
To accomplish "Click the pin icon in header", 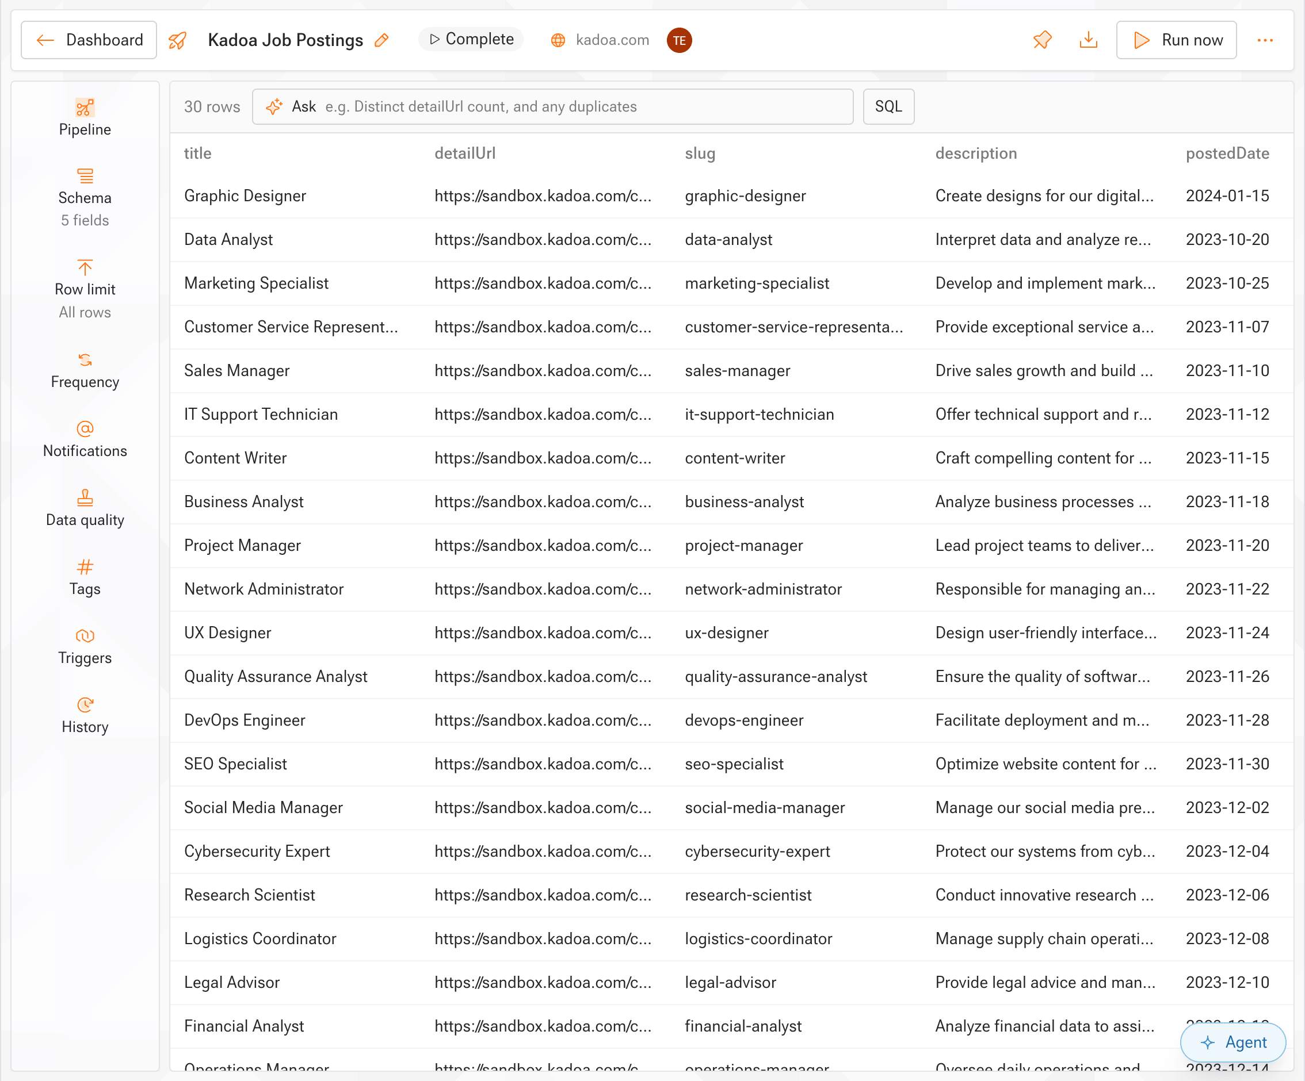I will pos(1042,40).
